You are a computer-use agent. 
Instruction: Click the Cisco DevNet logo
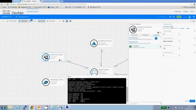click(13, 12)
